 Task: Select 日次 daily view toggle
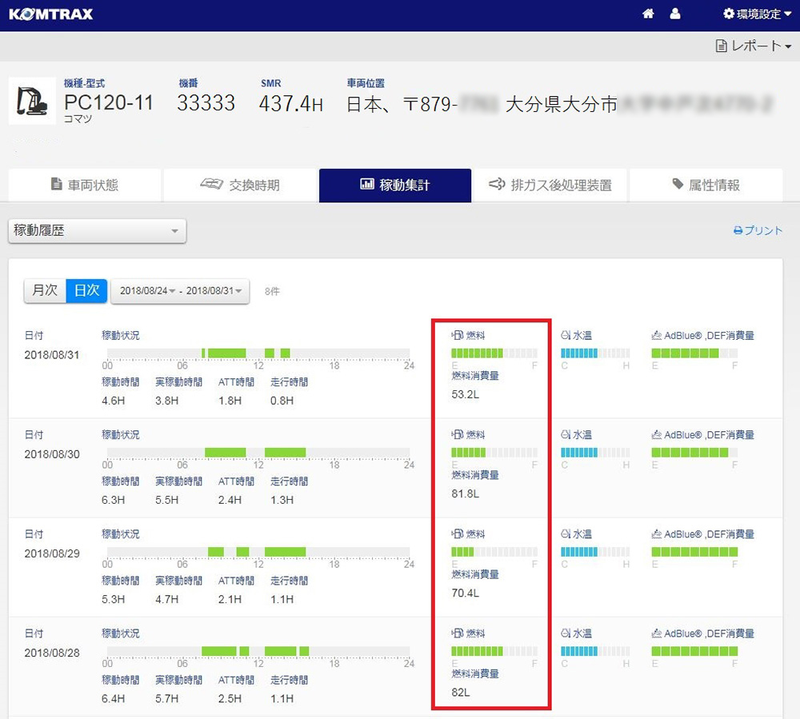(86, 290)
